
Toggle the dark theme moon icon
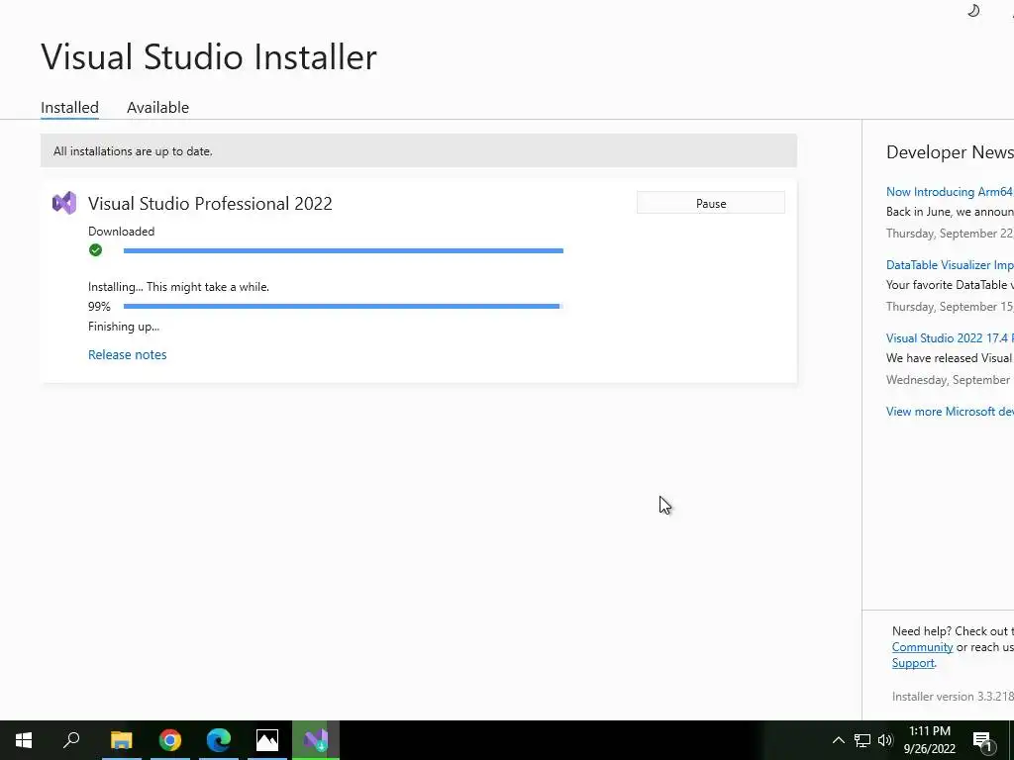click(x=973, y=10)
